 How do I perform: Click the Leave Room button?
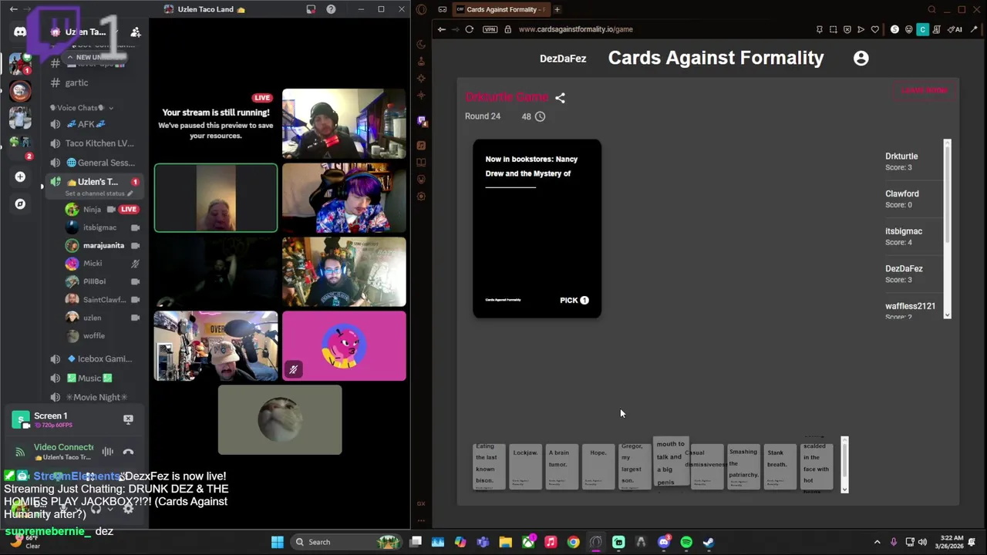(924, 90)
